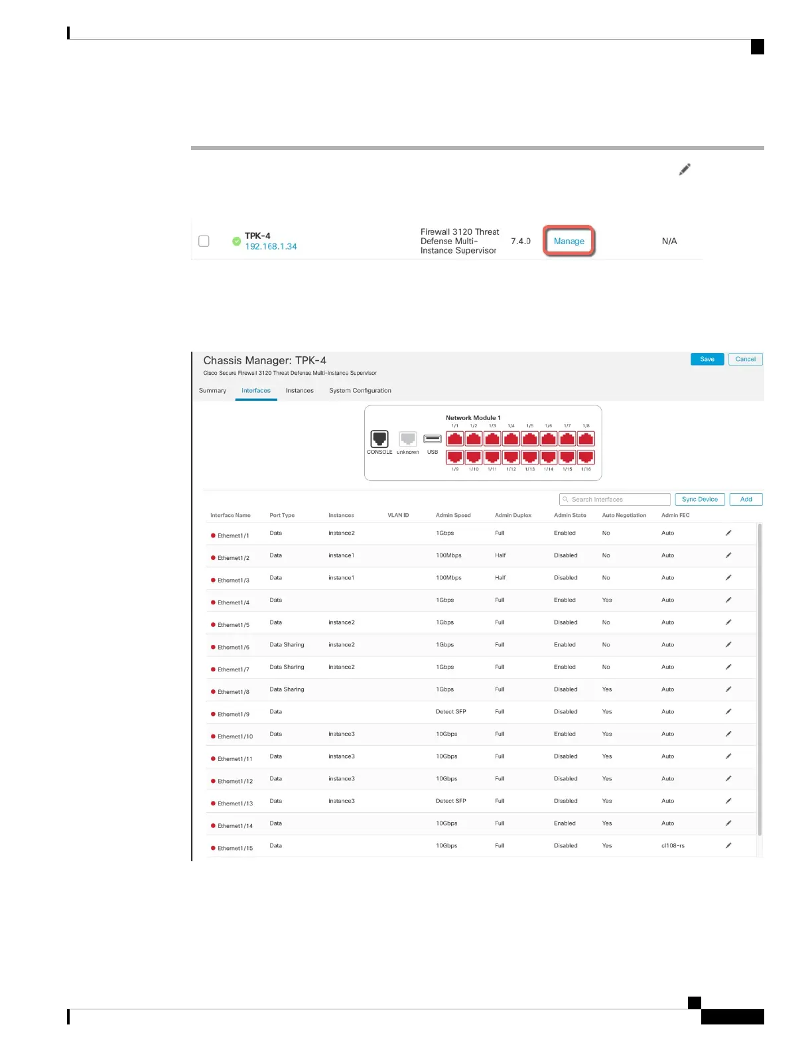Select port 1/9 in Network Module 1

click(x=455, y=457)
